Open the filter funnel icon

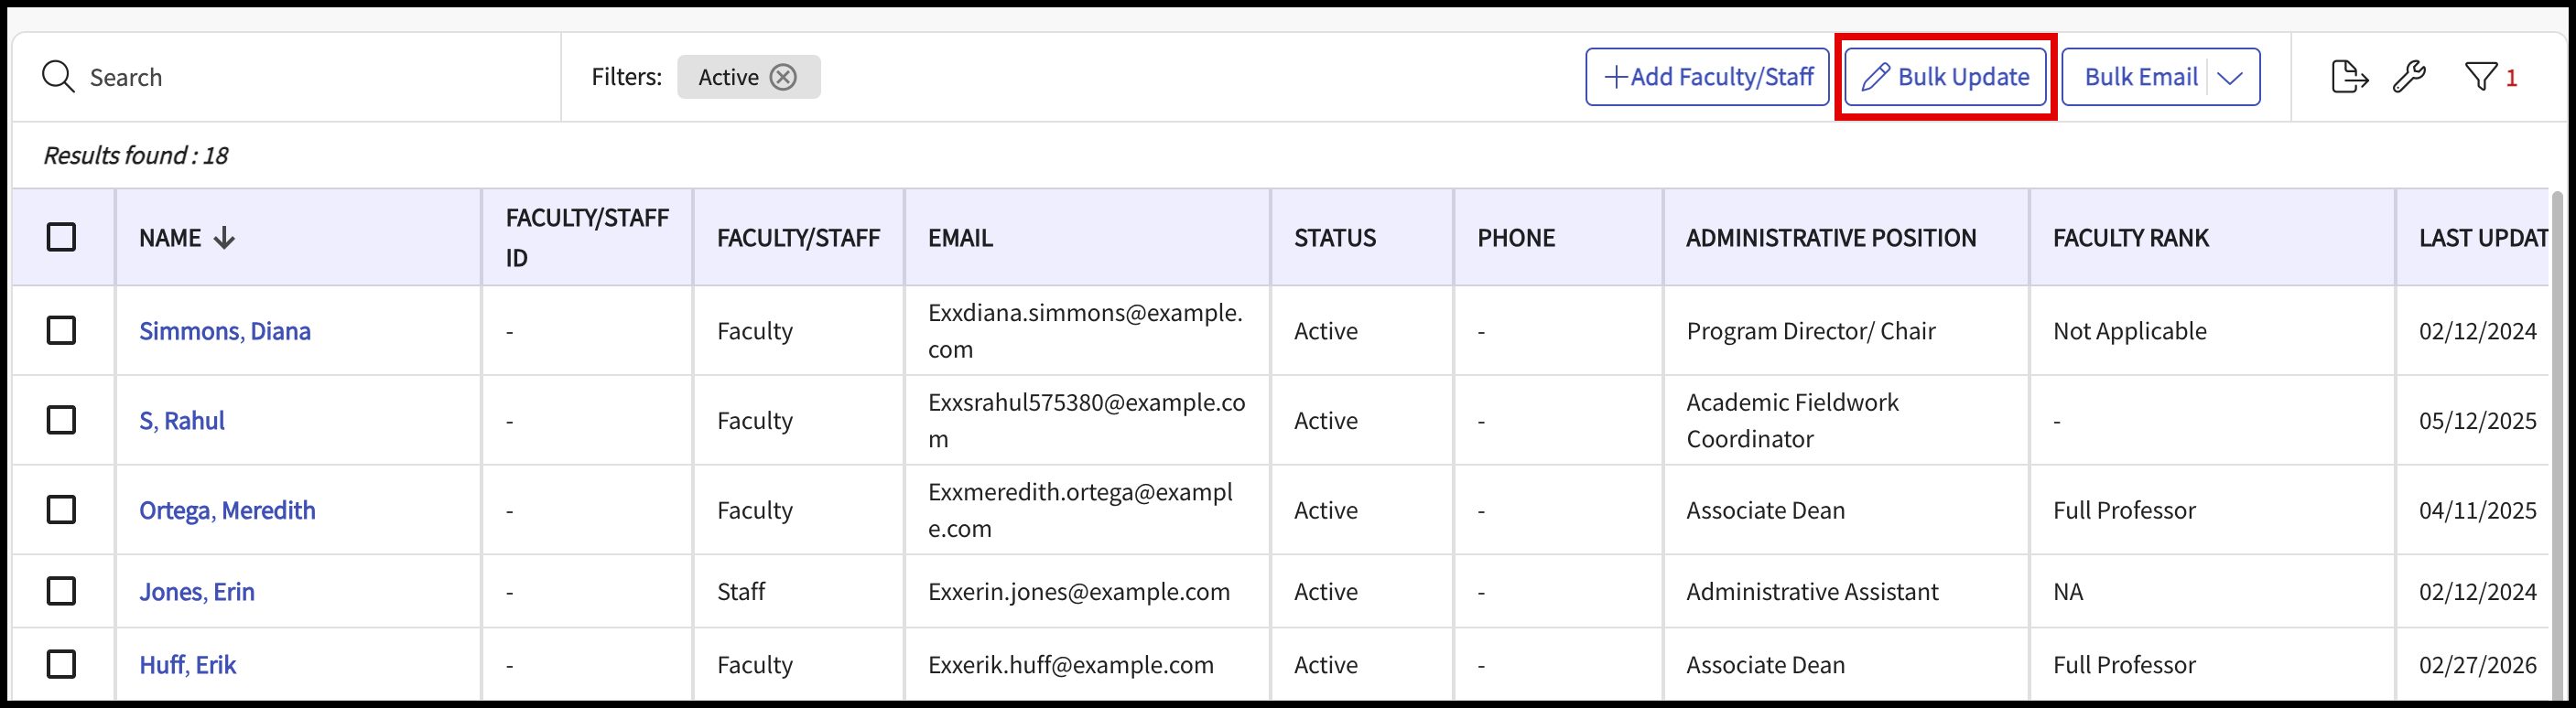[2481, 77]
